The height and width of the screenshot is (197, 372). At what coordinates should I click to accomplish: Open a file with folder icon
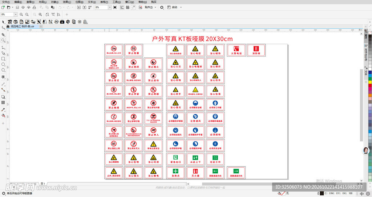pyautogui.click(x=9, y=7)
